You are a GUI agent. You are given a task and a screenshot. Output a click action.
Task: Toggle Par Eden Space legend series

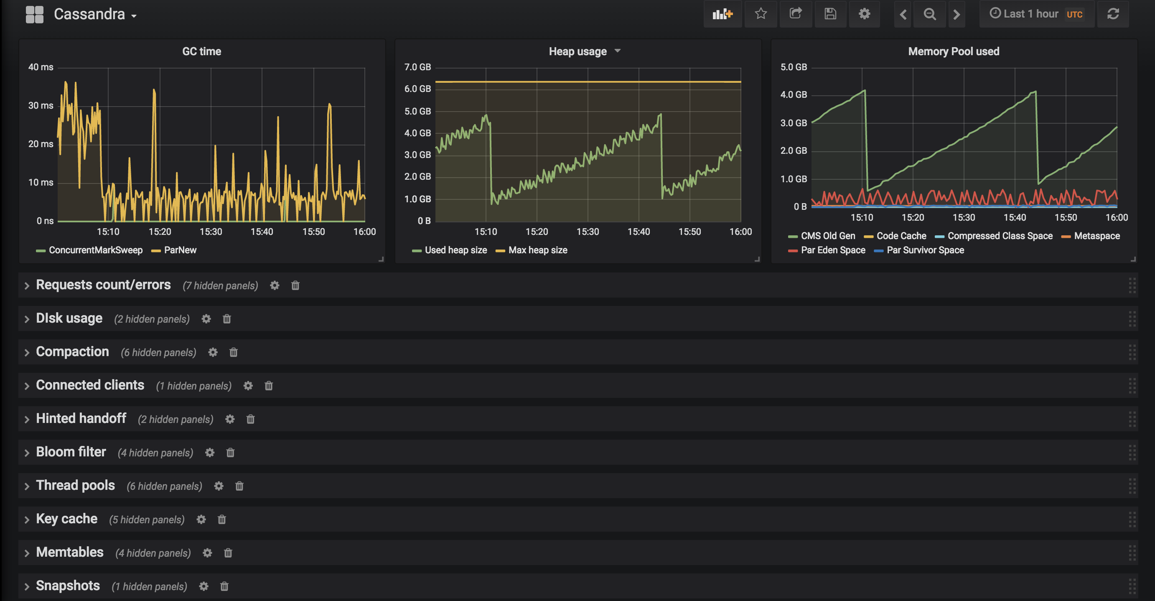point(833,250)
